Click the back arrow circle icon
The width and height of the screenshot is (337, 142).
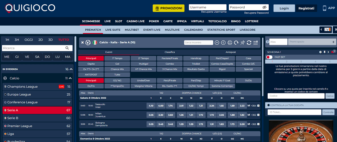[223, 42]
